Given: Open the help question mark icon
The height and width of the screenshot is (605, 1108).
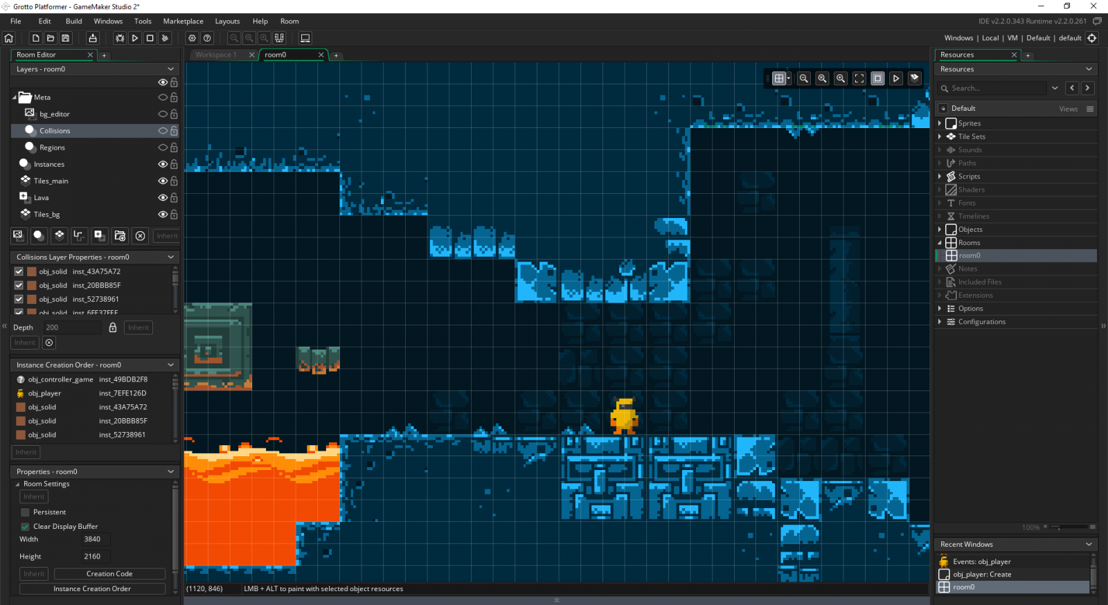Looking at the screenshot, I should tap(207, 38).
